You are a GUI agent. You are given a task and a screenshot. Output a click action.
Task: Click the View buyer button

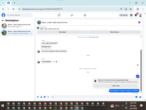(62, 32)
